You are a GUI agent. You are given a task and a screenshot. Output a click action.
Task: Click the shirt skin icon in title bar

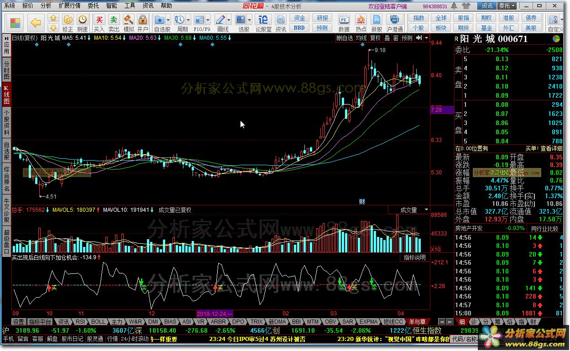coord(466,6)
